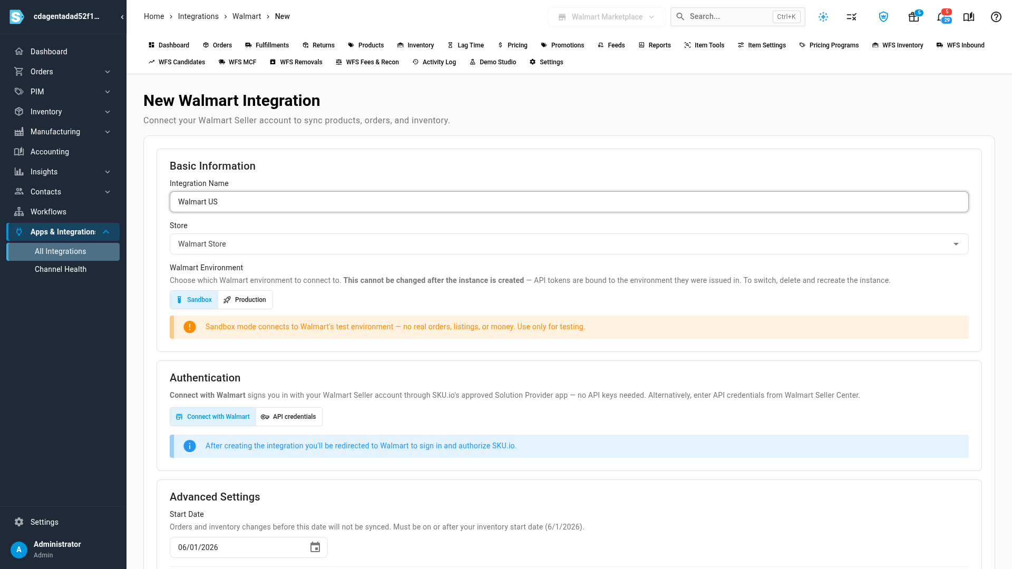The width and height of the screenshot is (1012, 569).
Task: Click the blue info icon in the authorization notice
Action: (x=190, y=446)
